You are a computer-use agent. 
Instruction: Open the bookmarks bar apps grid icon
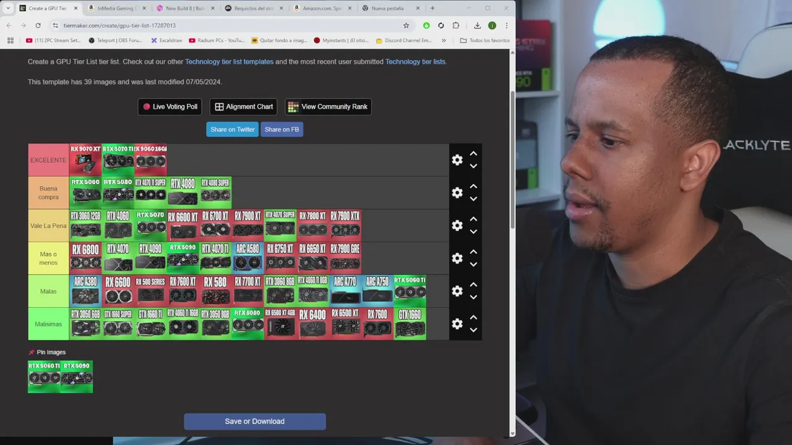click(x=10, y=40)
